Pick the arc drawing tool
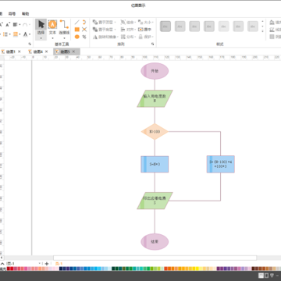The width and height of the screenshot is (281, 281). 84,22
